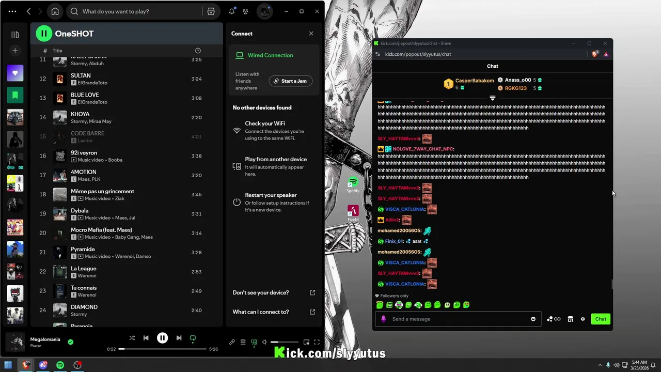Show lyrics with the microphone icon
Screen dimensions: 661x372
(x=232, y=342)
